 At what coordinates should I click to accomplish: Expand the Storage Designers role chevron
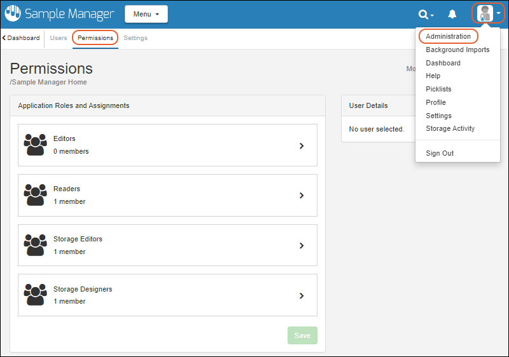pos(302,295)
